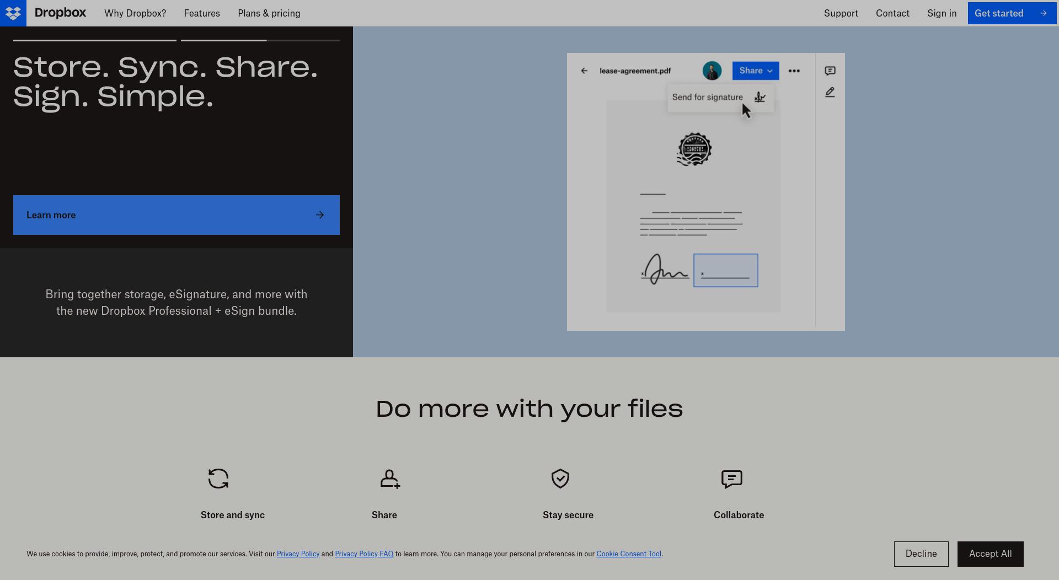Click the eSign bundle description text

176,303
